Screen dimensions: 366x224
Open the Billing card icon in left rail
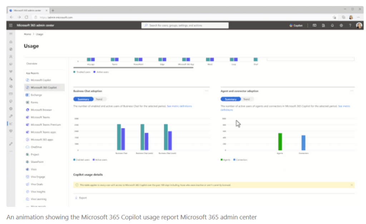(11, 94)
